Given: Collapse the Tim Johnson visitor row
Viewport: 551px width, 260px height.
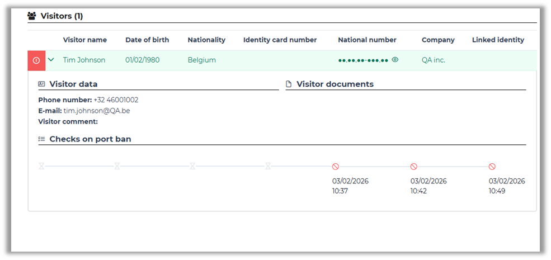Looking at the screenshot, I should point(51,60).
